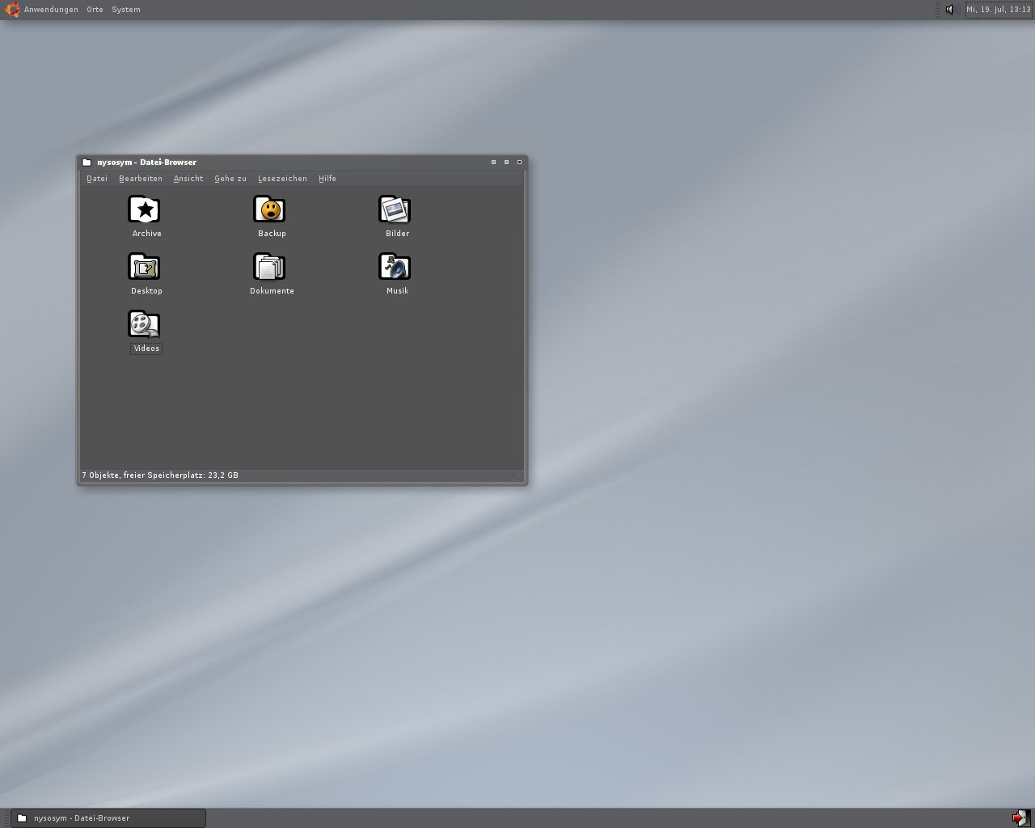Click the nysosym Datei-Browser title bar
The image size is (1035, 828).
pyautogui.click(x=302, y=163)
